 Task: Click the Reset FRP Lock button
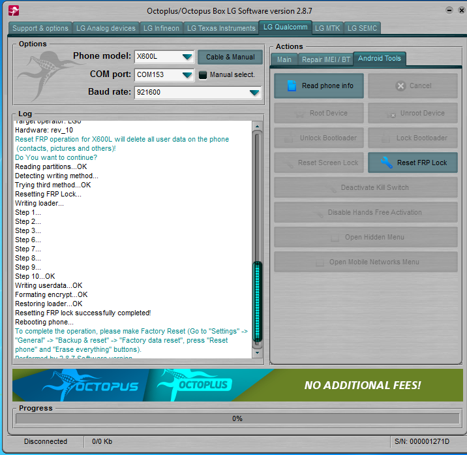[x=413, y=163]
